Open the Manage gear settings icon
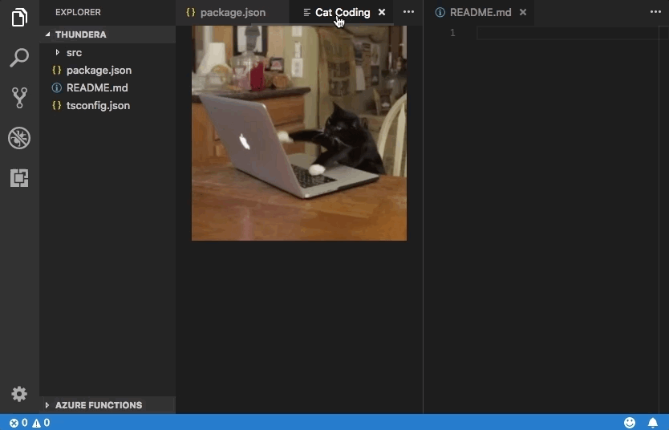The image size is (669, 430). click(x=19, y=394)
